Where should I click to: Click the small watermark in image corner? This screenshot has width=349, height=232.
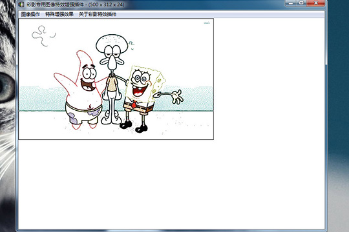(x=207, y=23)
